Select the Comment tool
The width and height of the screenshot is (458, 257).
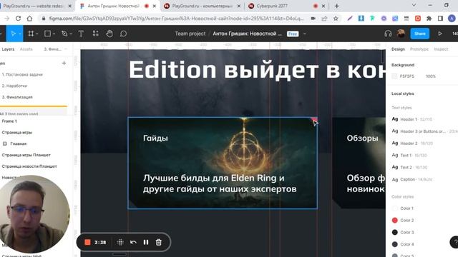point(123,34)
